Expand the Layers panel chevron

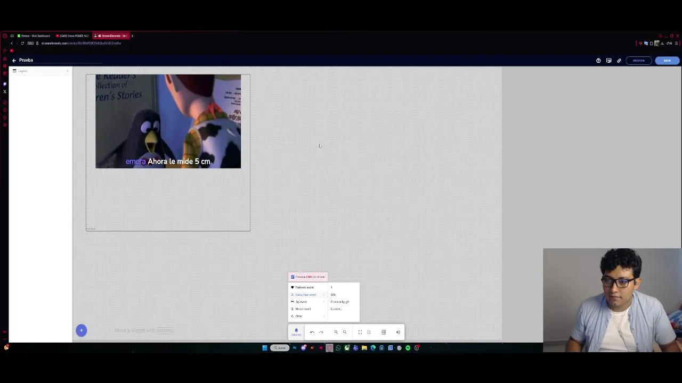[x=67, y=71]
